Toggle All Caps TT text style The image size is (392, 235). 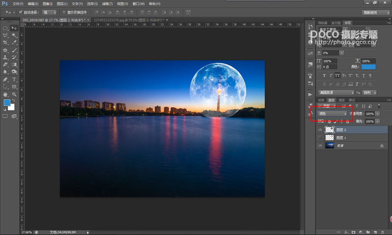pos(337,76)
